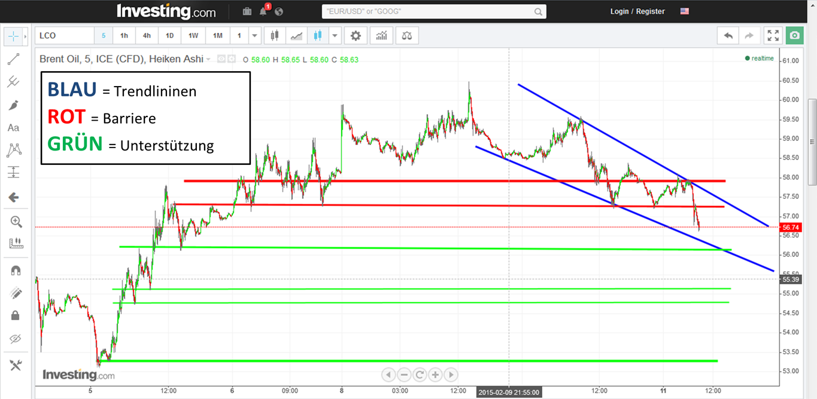
Task: Expand the chart type dropdown arrow
Action: click(x=334, y=35)
